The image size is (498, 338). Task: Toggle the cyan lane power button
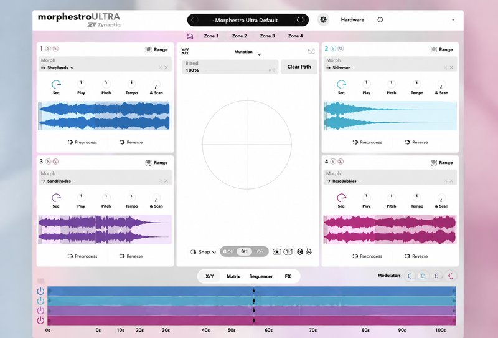(x=40, y=301)
